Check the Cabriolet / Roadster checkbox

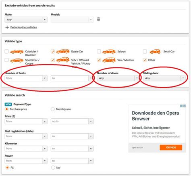point(7,51)
